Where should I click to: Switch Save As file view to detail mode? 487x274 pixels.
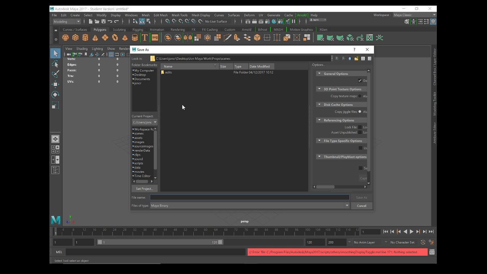point(369,59)
